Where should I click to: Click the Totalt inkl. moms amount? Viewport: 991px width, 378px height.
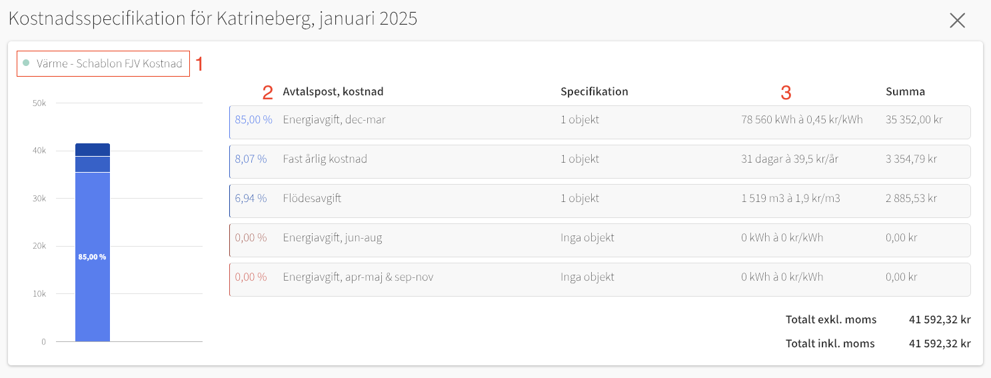939,344
